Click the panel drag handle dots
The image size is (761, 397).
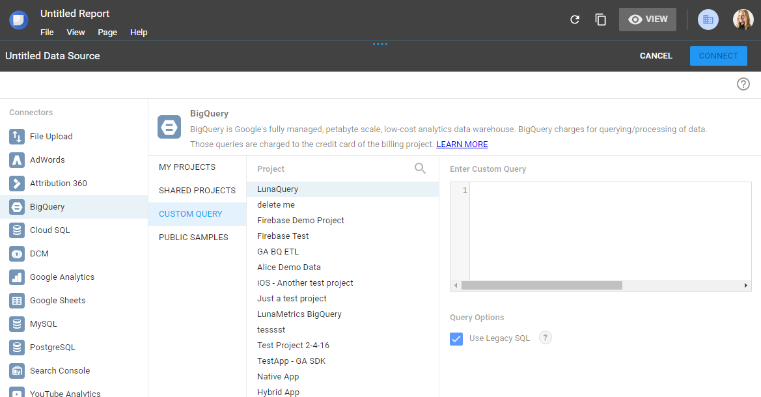(x=380, y=44)
